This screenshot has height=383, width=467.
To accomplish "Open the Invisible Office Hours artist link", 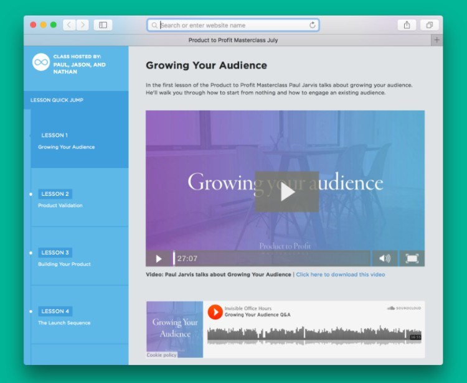I will [248, 308].
